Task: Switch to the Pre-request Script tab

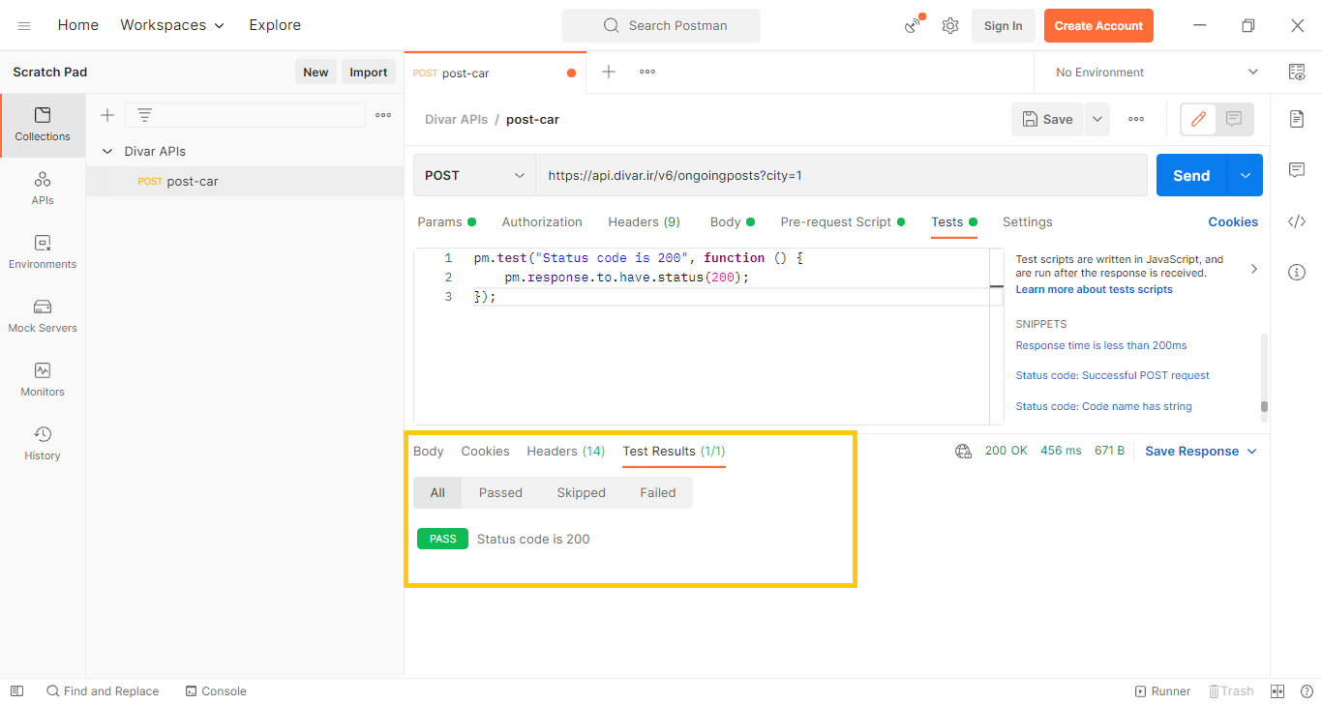Action: 843,221
